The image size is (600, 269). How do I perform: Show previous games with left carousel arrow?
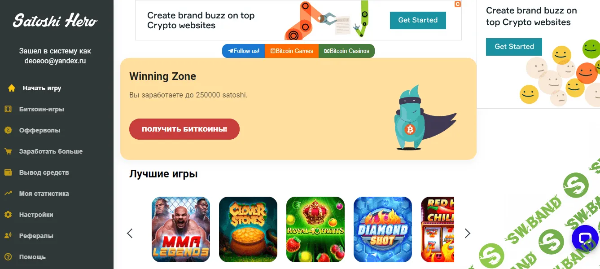130,233
